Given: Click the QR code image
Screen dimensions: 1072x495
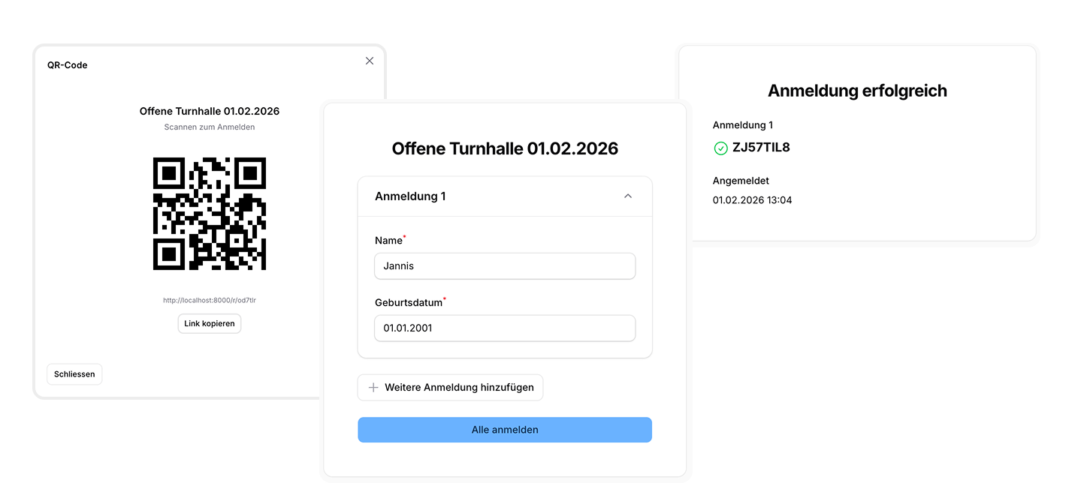Looking at the screenshot, I should [x=209, y=214].
